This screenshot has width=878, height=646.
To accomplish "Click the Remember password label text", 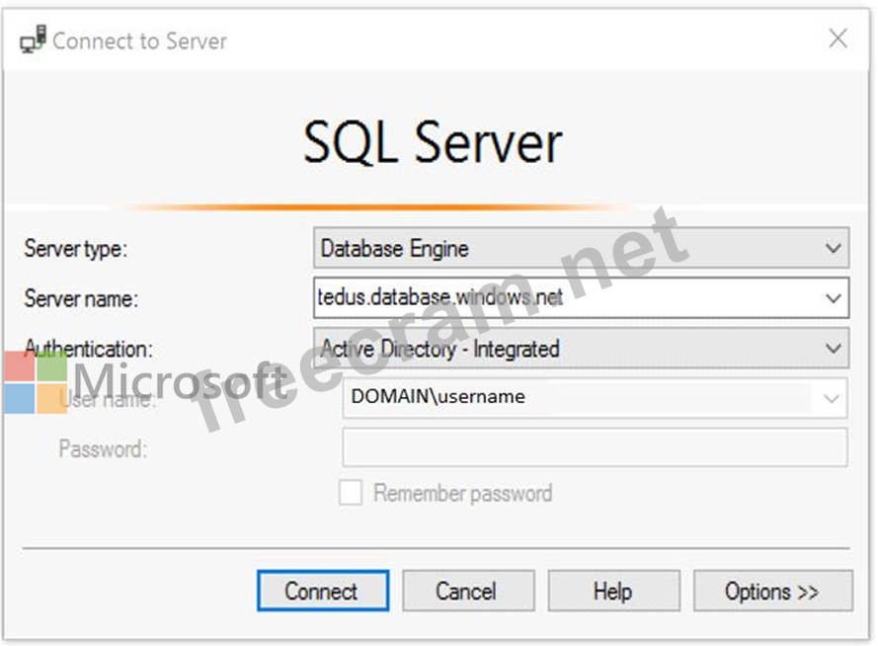I will tap(462, 493).
